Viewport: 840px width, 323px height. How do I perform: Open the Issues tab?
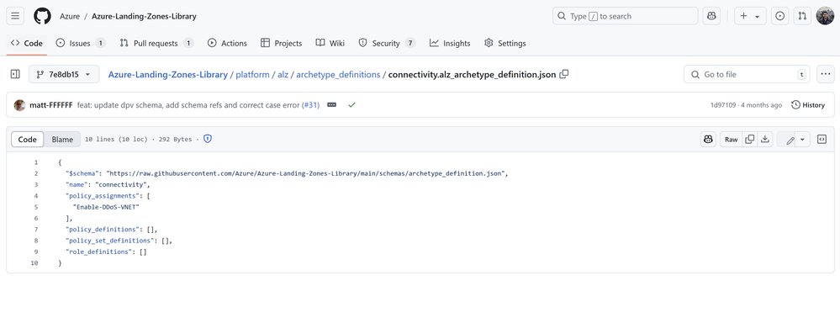(81, 44)
